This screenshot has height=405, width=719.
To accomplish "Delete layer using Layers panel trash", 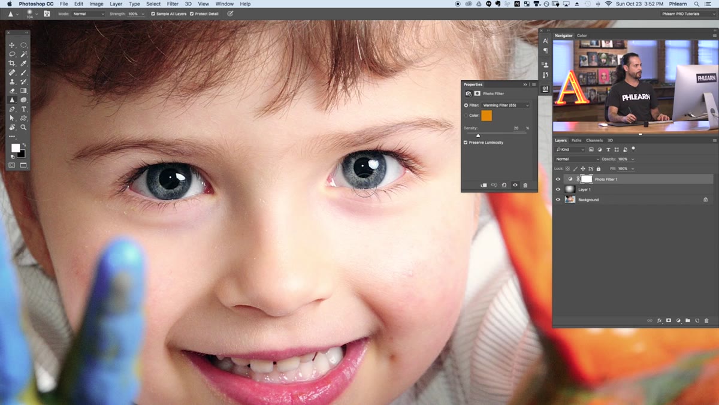I will pos(707,321).
